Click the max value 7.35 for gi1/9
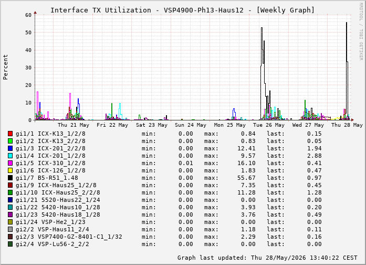Image resolution: width=366 pixels, height=265 pixels. 248,185
